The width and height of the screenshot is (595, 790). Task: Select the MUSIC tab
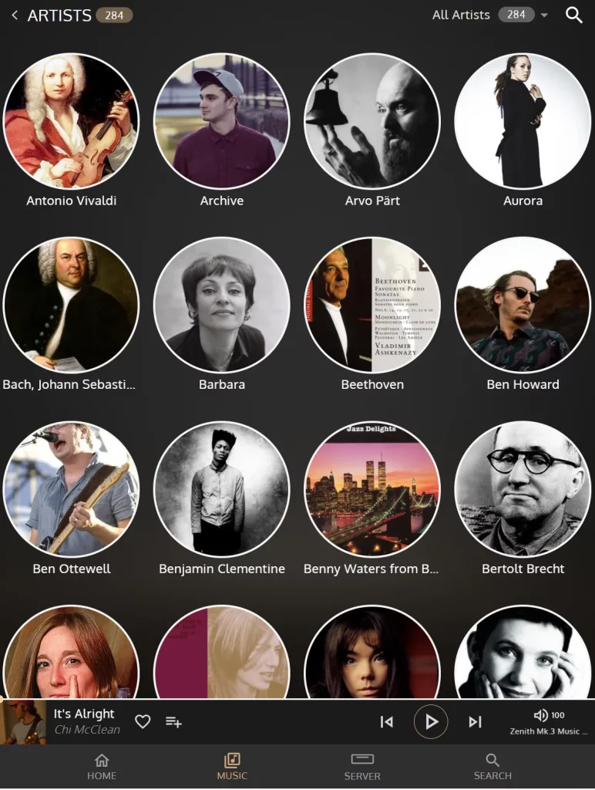(232, 767)
